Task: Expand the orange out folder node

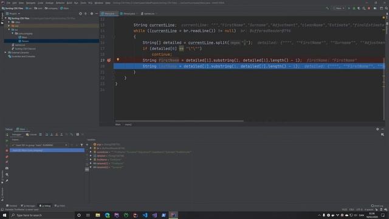Action: point(9,26)
